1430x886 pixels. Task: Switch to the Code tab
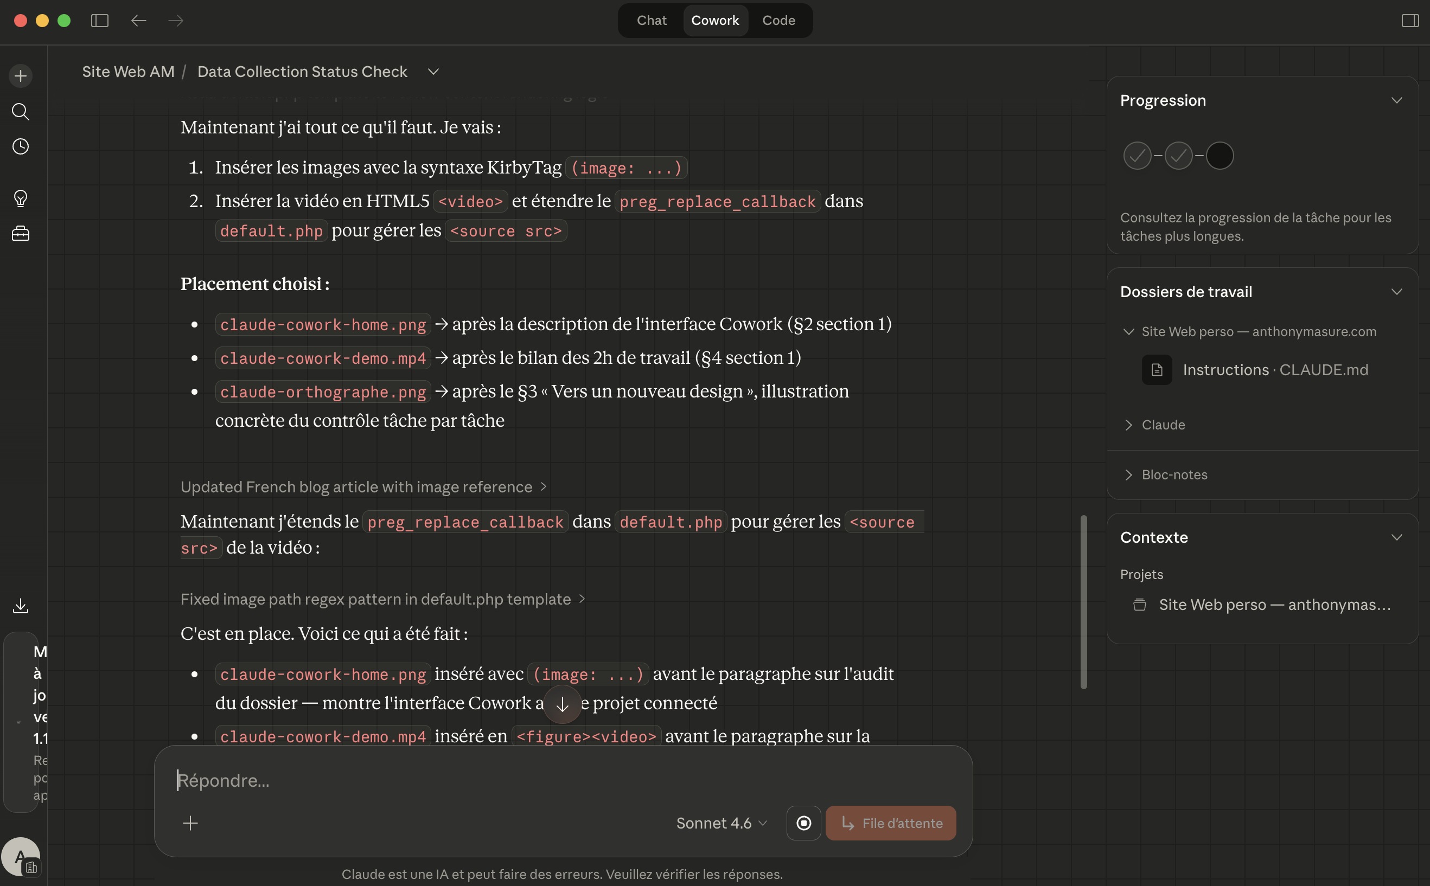pos(778,21)
